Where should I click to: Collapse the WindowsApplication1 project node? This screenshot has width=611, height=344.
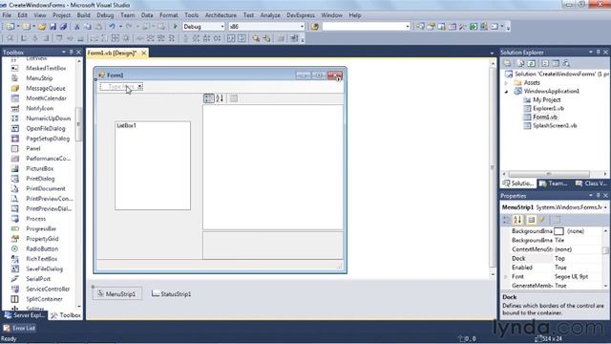tap(506, 92)
